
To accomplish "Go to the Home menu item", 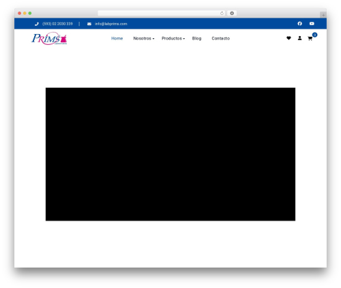I will [117, 38].
